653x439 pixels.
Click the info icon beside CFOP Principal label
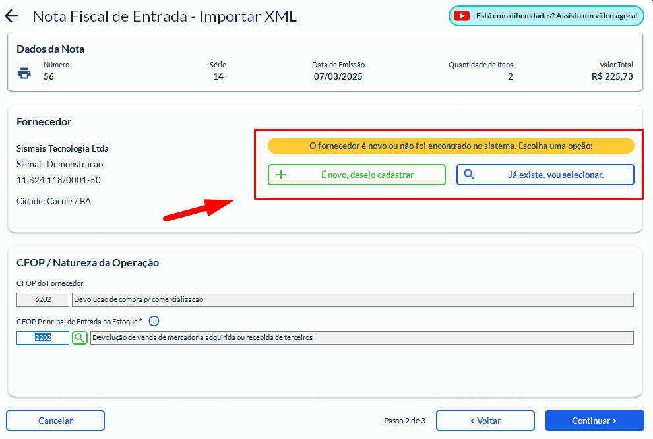point(154,322)
